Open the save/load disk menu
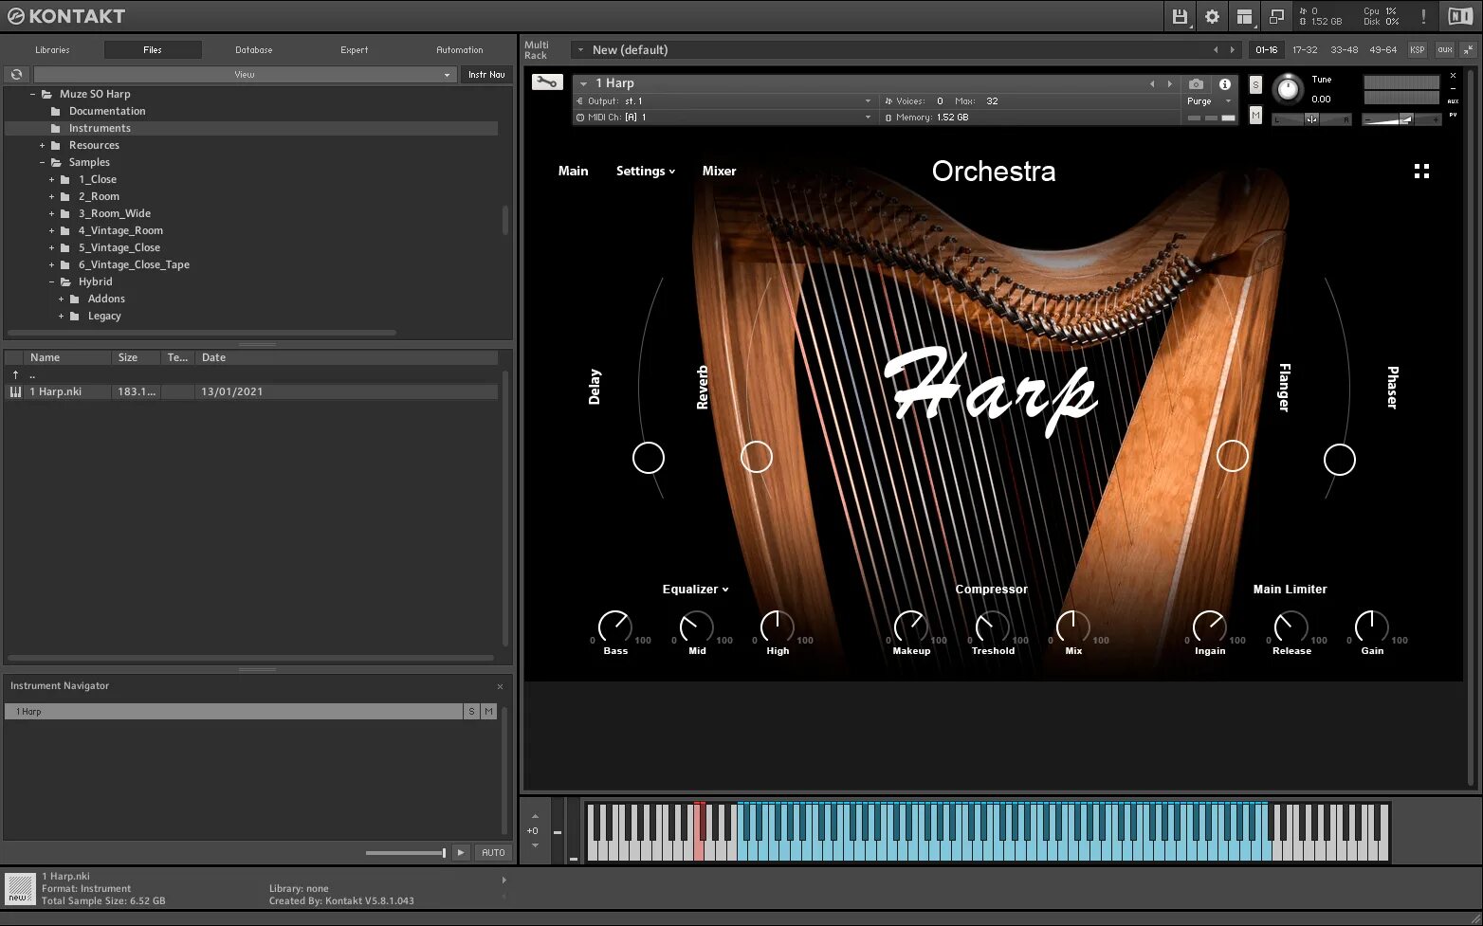Image resolution: width=1483 pixels, height=926 pixels. (1180, 16)
